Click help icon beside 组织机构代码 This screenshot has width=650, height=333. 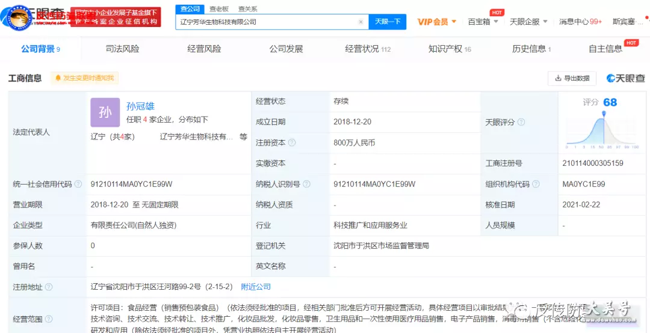tap(536, 185)
